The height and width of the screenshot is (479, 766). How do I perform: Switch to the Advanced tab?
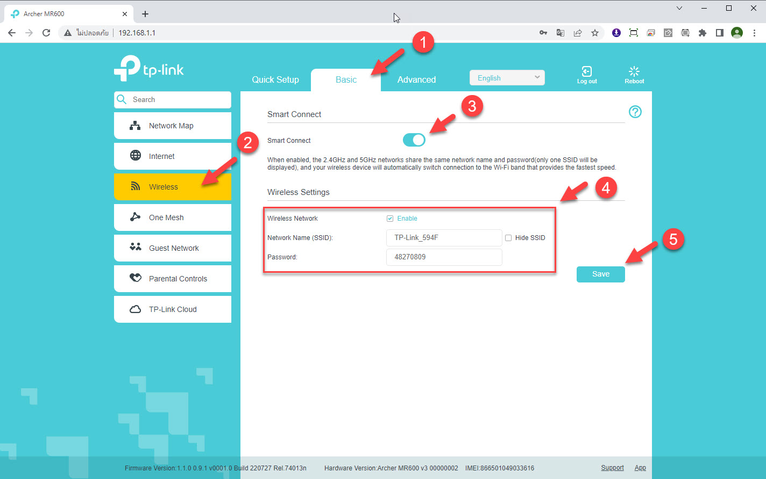point(416,79)
